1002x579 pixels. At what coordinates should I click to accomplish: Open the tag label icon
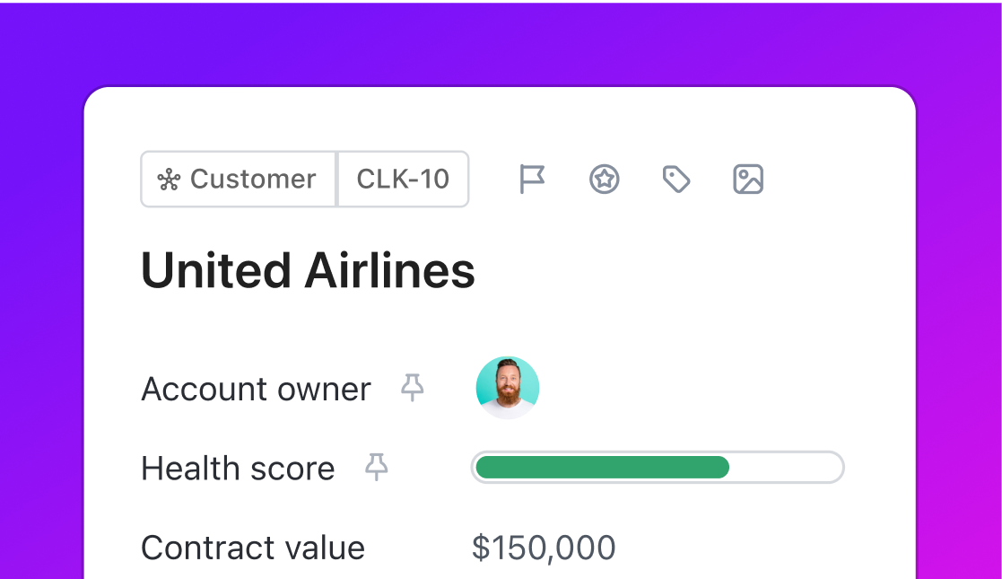(x=676, y=180)
